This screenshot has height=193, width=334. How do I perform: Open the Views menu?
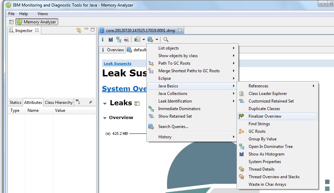pos(43,14)
